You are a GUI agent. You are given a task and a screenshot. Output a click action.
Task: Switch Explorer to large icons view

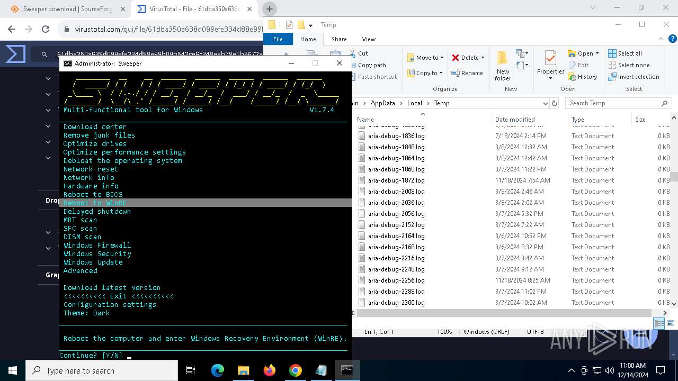[x=671, y=323]
